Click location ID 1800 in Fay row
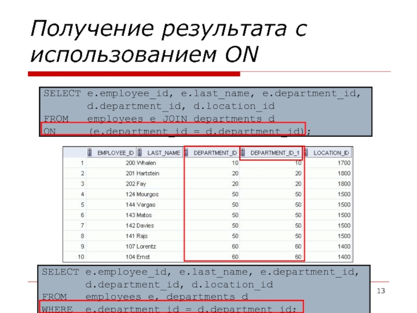The height and width of the screenshot is (313, 417). pyautogui.click(x=328, y=184)
